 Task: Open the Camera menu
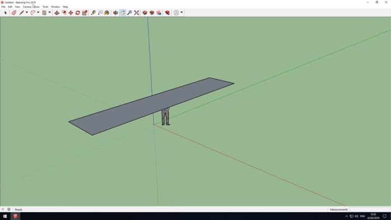click(27, 7)
